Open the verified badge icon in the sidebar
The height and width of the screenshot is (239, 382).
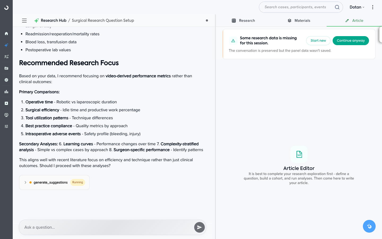tap(6, 80)
